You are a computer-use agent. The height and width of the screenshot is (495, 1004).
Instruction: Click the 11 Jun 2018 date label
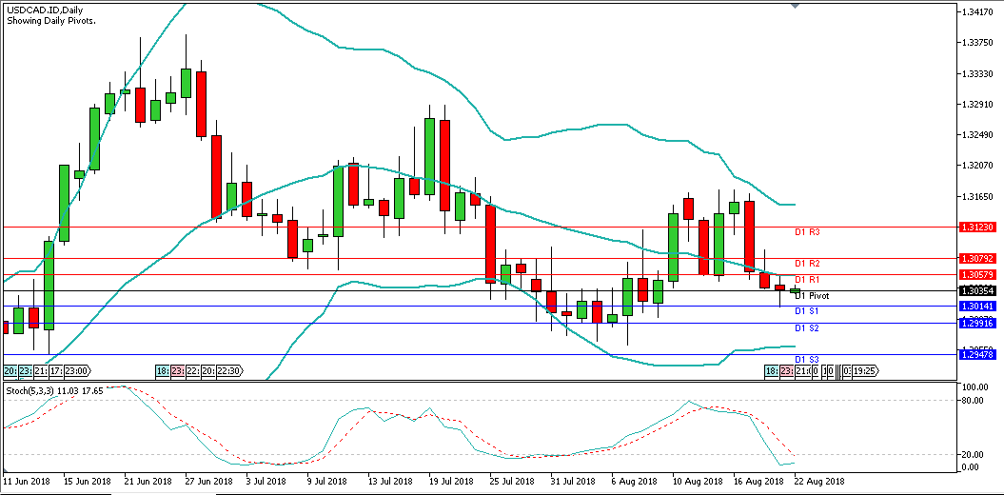point(28,482)
